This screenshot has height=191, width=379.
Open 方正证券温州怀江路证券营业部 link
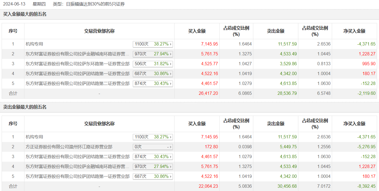pos(69,147)
